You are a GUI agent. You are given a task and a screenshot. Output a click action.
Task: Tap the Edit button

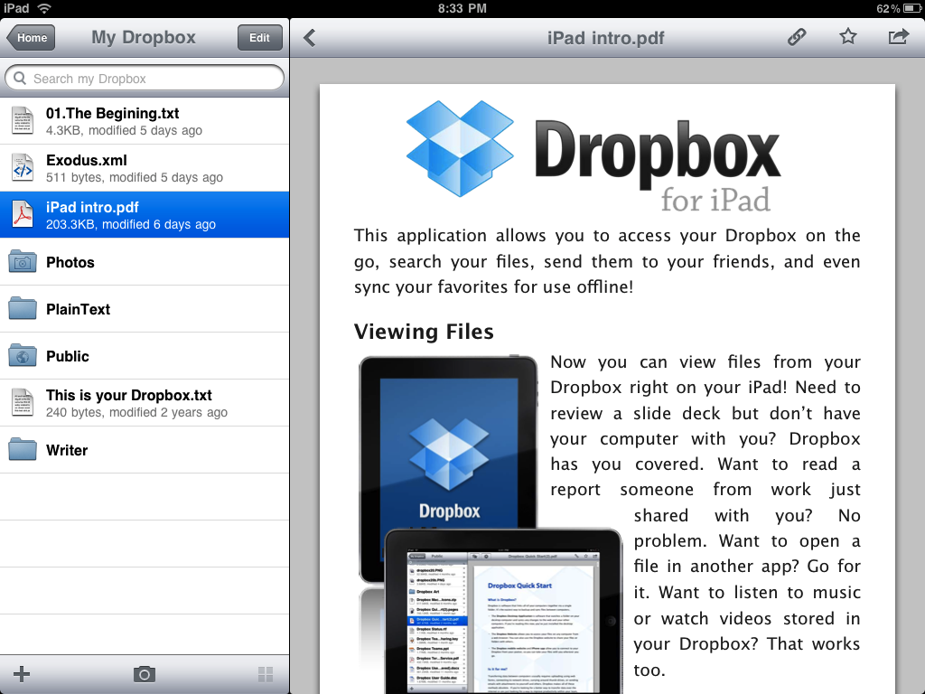tap(259, 38)
